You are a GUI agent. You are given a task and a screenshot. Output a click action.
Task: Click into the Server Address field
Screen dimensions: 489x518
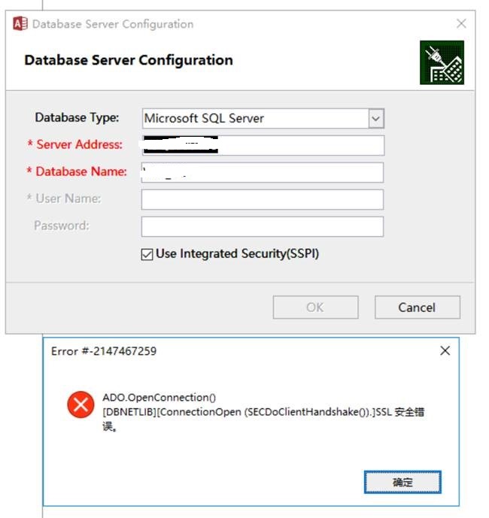click(x=263, y=145)
